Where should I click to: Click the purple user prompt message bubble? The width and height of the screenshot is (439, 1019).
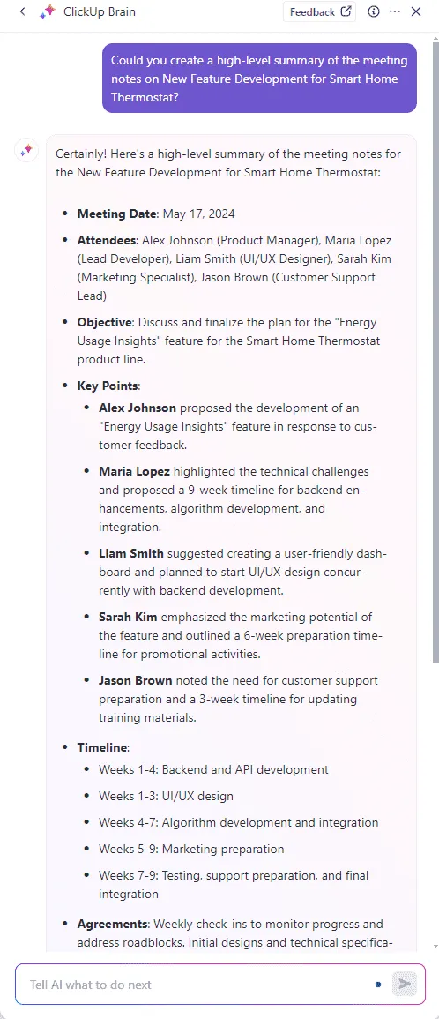coord(259,78)
